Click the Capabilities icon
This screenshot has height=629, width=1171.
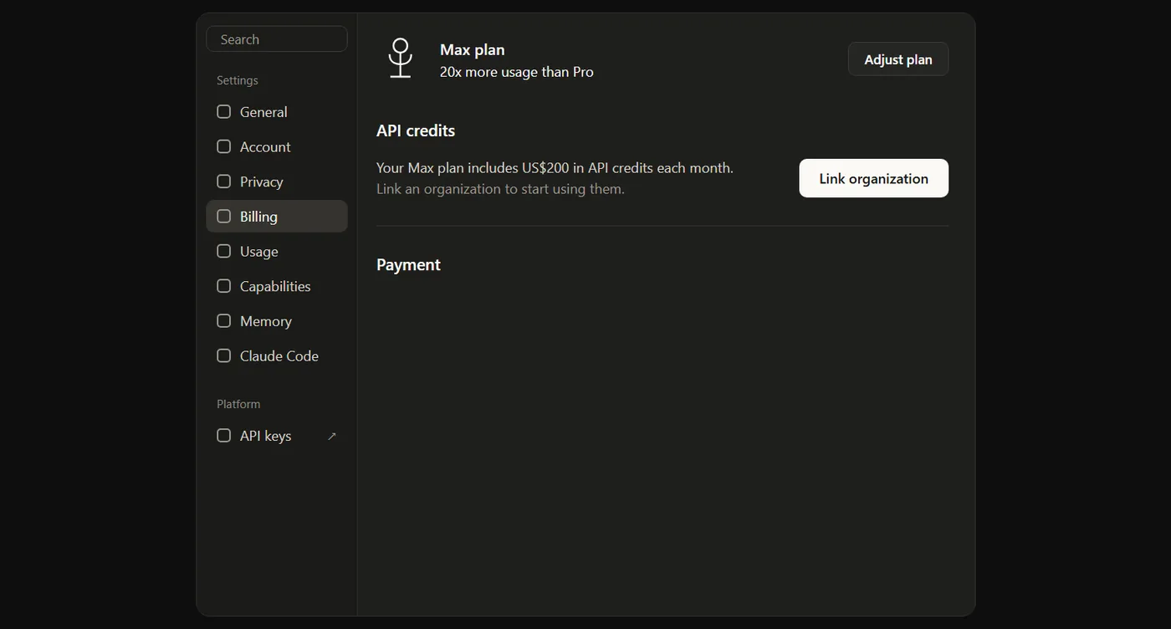(x=223, y=286)
